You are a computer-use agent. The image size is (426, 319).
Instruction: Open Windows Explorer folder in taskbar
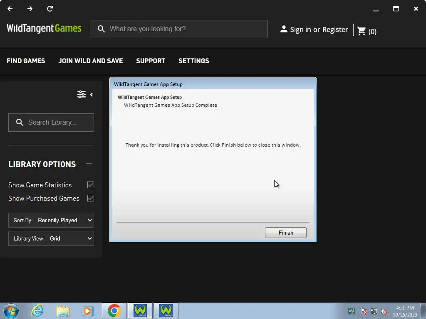[63, 311]
